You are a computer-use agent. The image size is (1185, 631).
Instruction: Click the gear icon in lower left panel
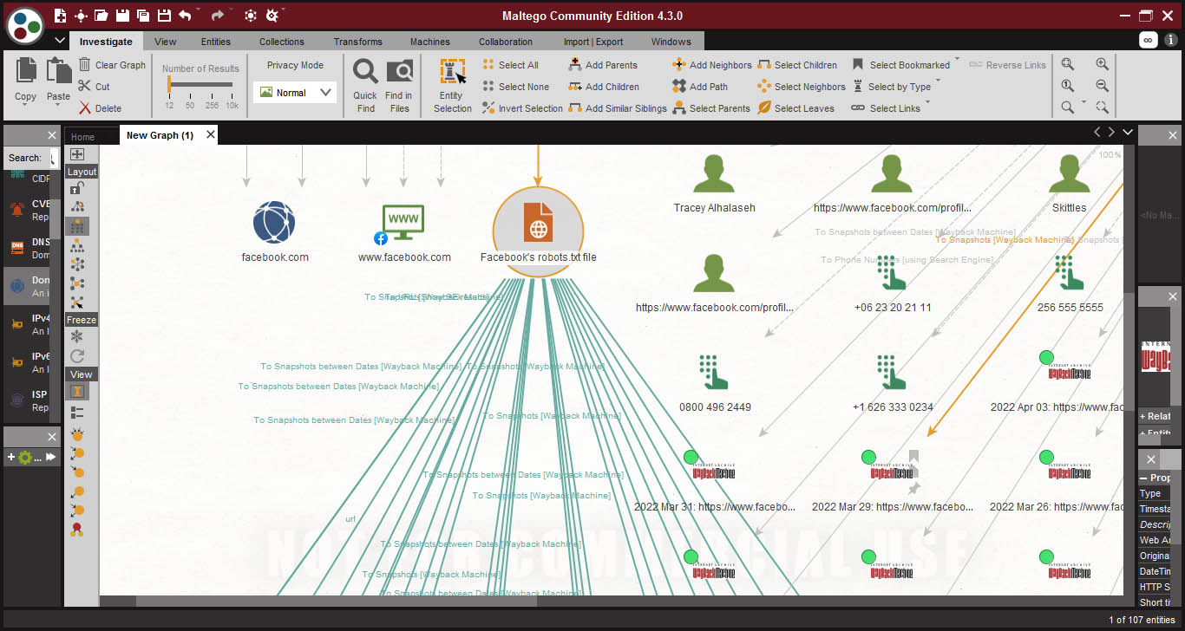point(25,457)
